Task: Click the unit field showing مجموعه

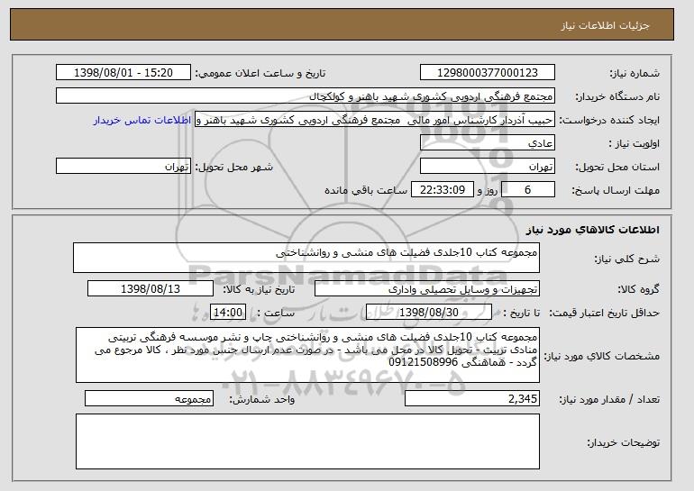Action: 149,398
